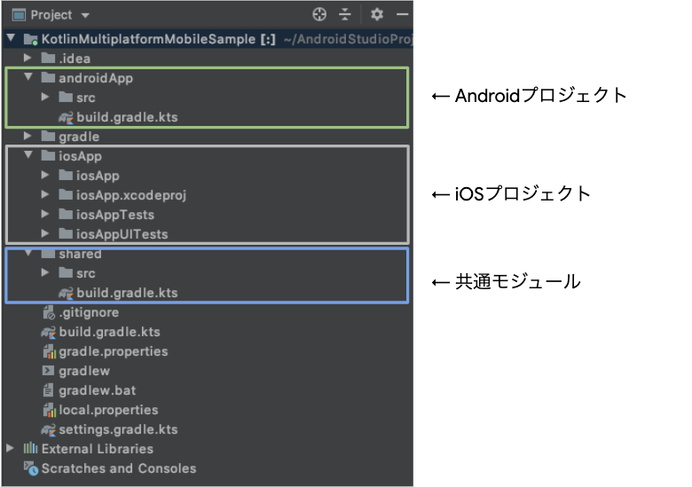Click the androidApp folder icon
692x487 pixels.
tap(48, 78)
